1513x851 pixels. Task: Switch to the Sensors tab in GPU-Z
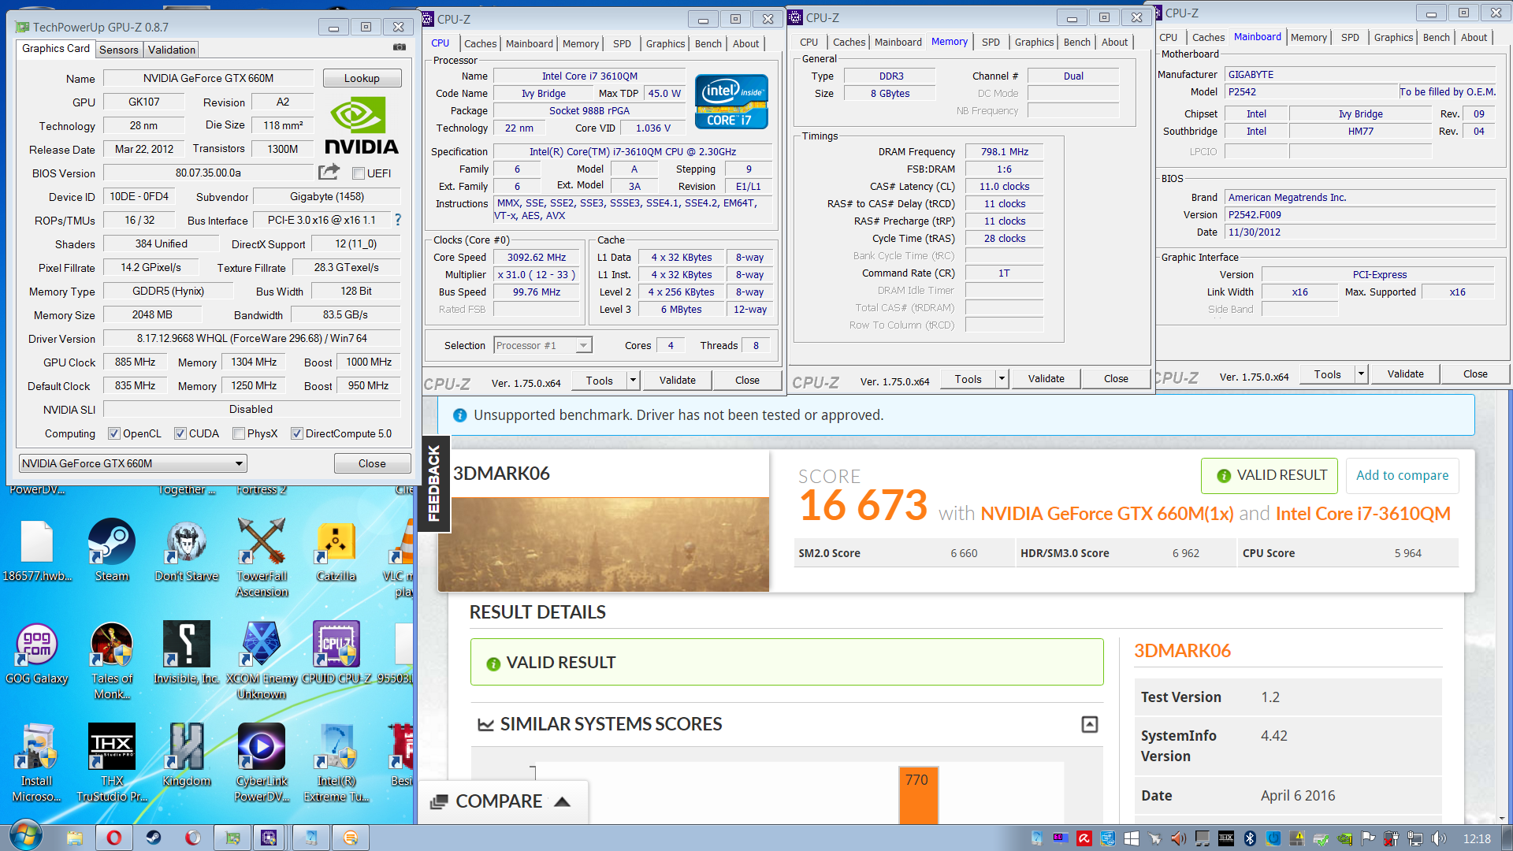click(x=119, y=50)
